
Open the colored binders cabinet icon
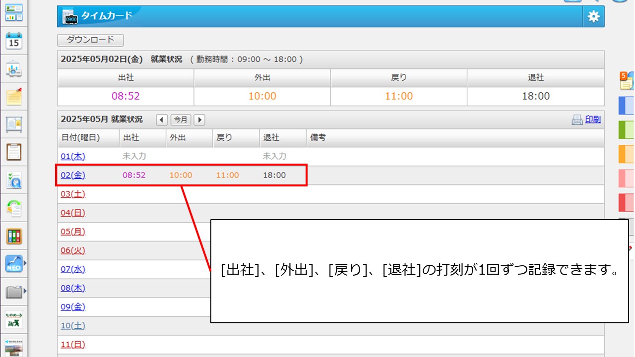pos(14,236)
